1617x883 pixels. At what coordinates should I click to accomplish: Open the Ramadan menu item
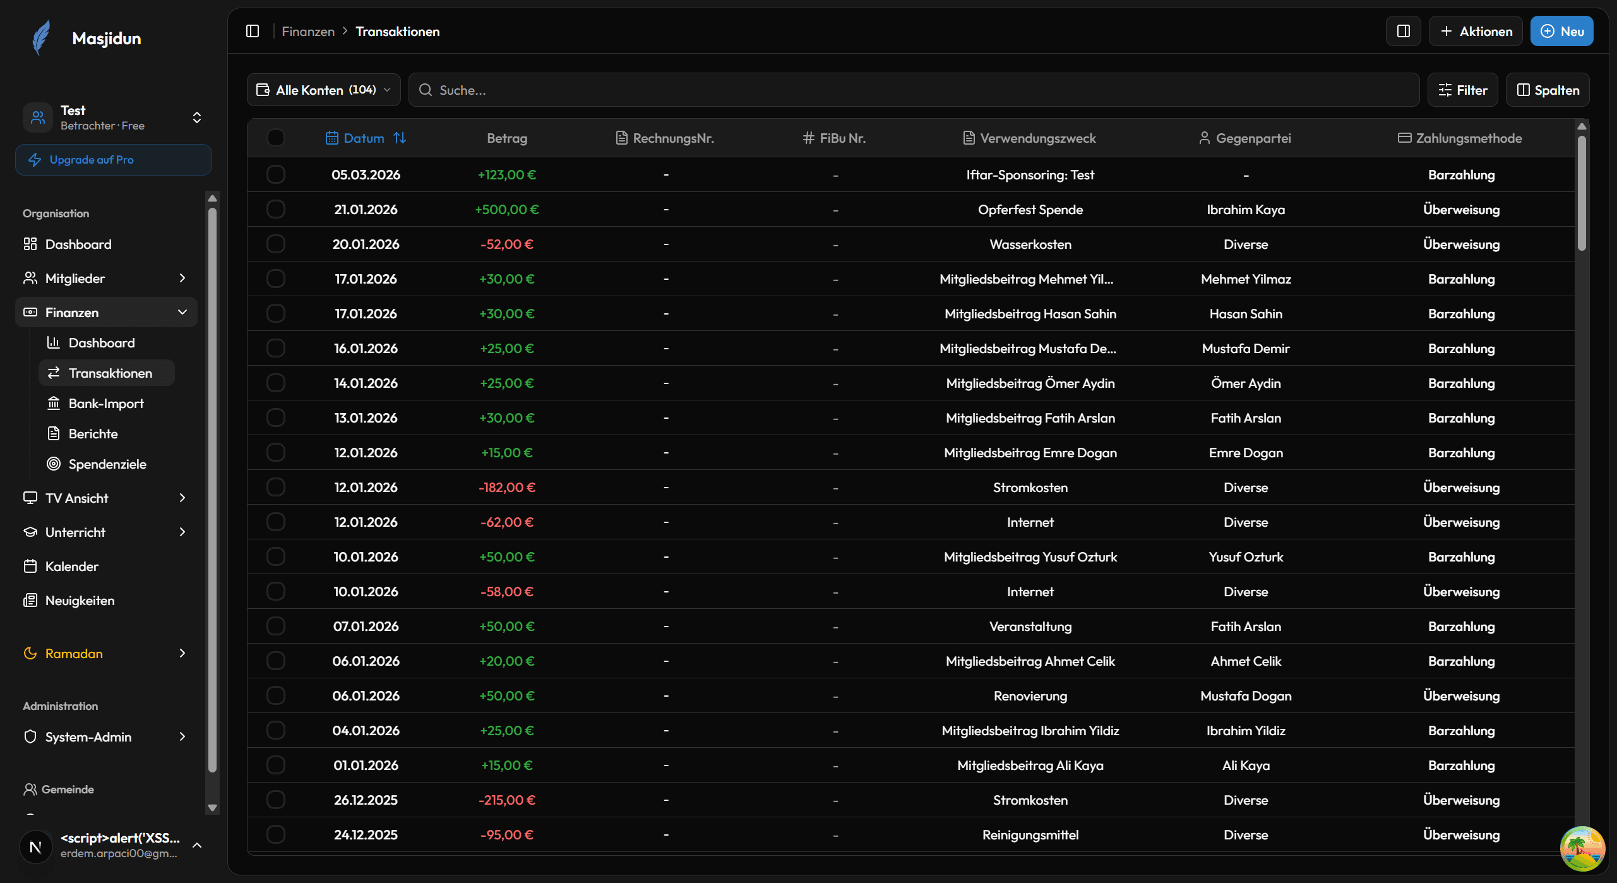coord(73,654)
